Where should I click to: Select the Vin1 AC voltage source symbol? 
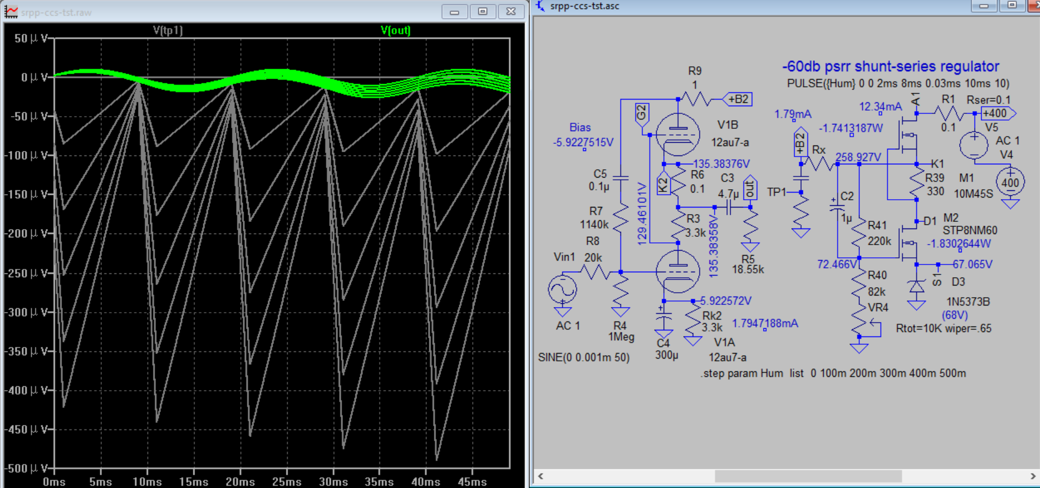562,289
